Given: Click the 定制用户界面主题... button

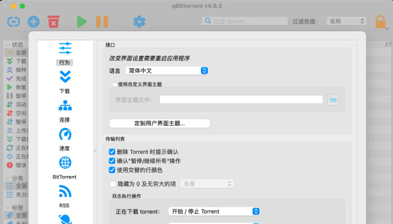Looking at the screenshot, I should 159,123.
